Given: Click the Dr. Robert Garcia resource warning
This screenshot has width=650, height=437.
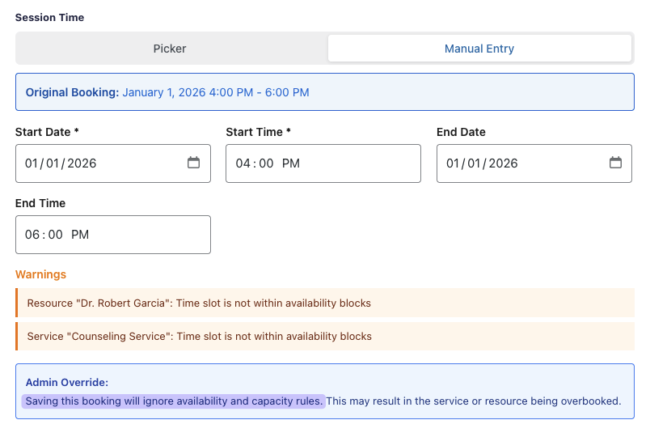Looking at the screenshot, I should (199, 303).
